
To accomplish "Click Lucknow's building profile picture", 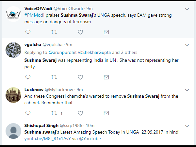I will 14,95.
